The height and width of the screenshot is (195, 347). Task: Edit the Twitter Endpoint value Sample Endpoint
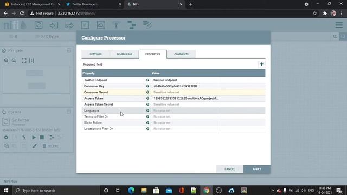click(x=185, y=80)
